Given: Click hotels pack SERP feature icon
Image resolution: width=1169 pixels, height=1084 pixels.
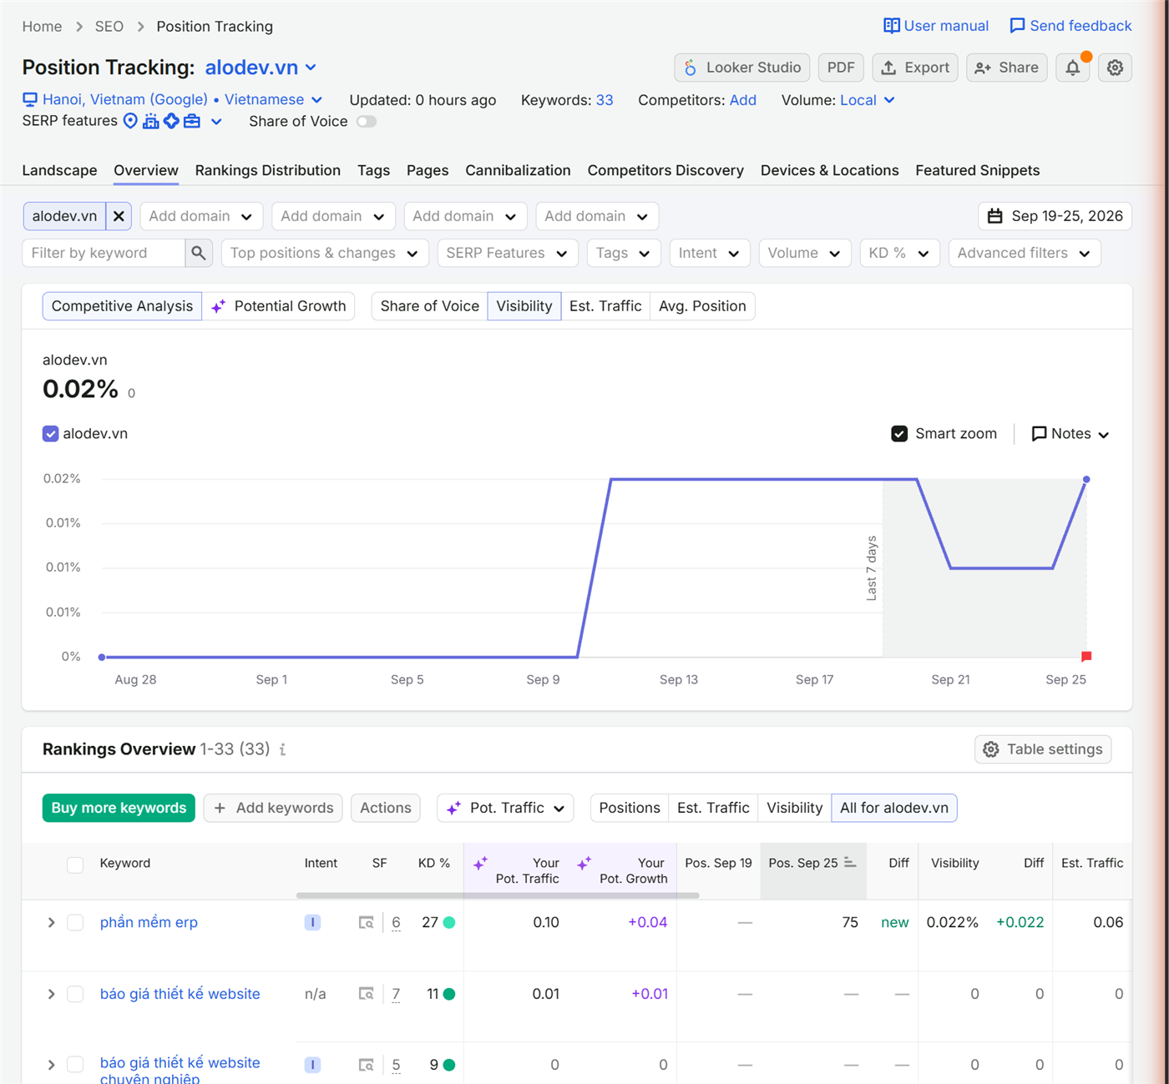Looking at the screenshot, I should coord(150,121).
